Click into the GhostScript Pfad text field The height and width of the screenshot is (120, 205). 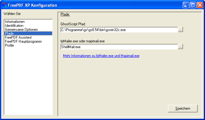[119, 30]
